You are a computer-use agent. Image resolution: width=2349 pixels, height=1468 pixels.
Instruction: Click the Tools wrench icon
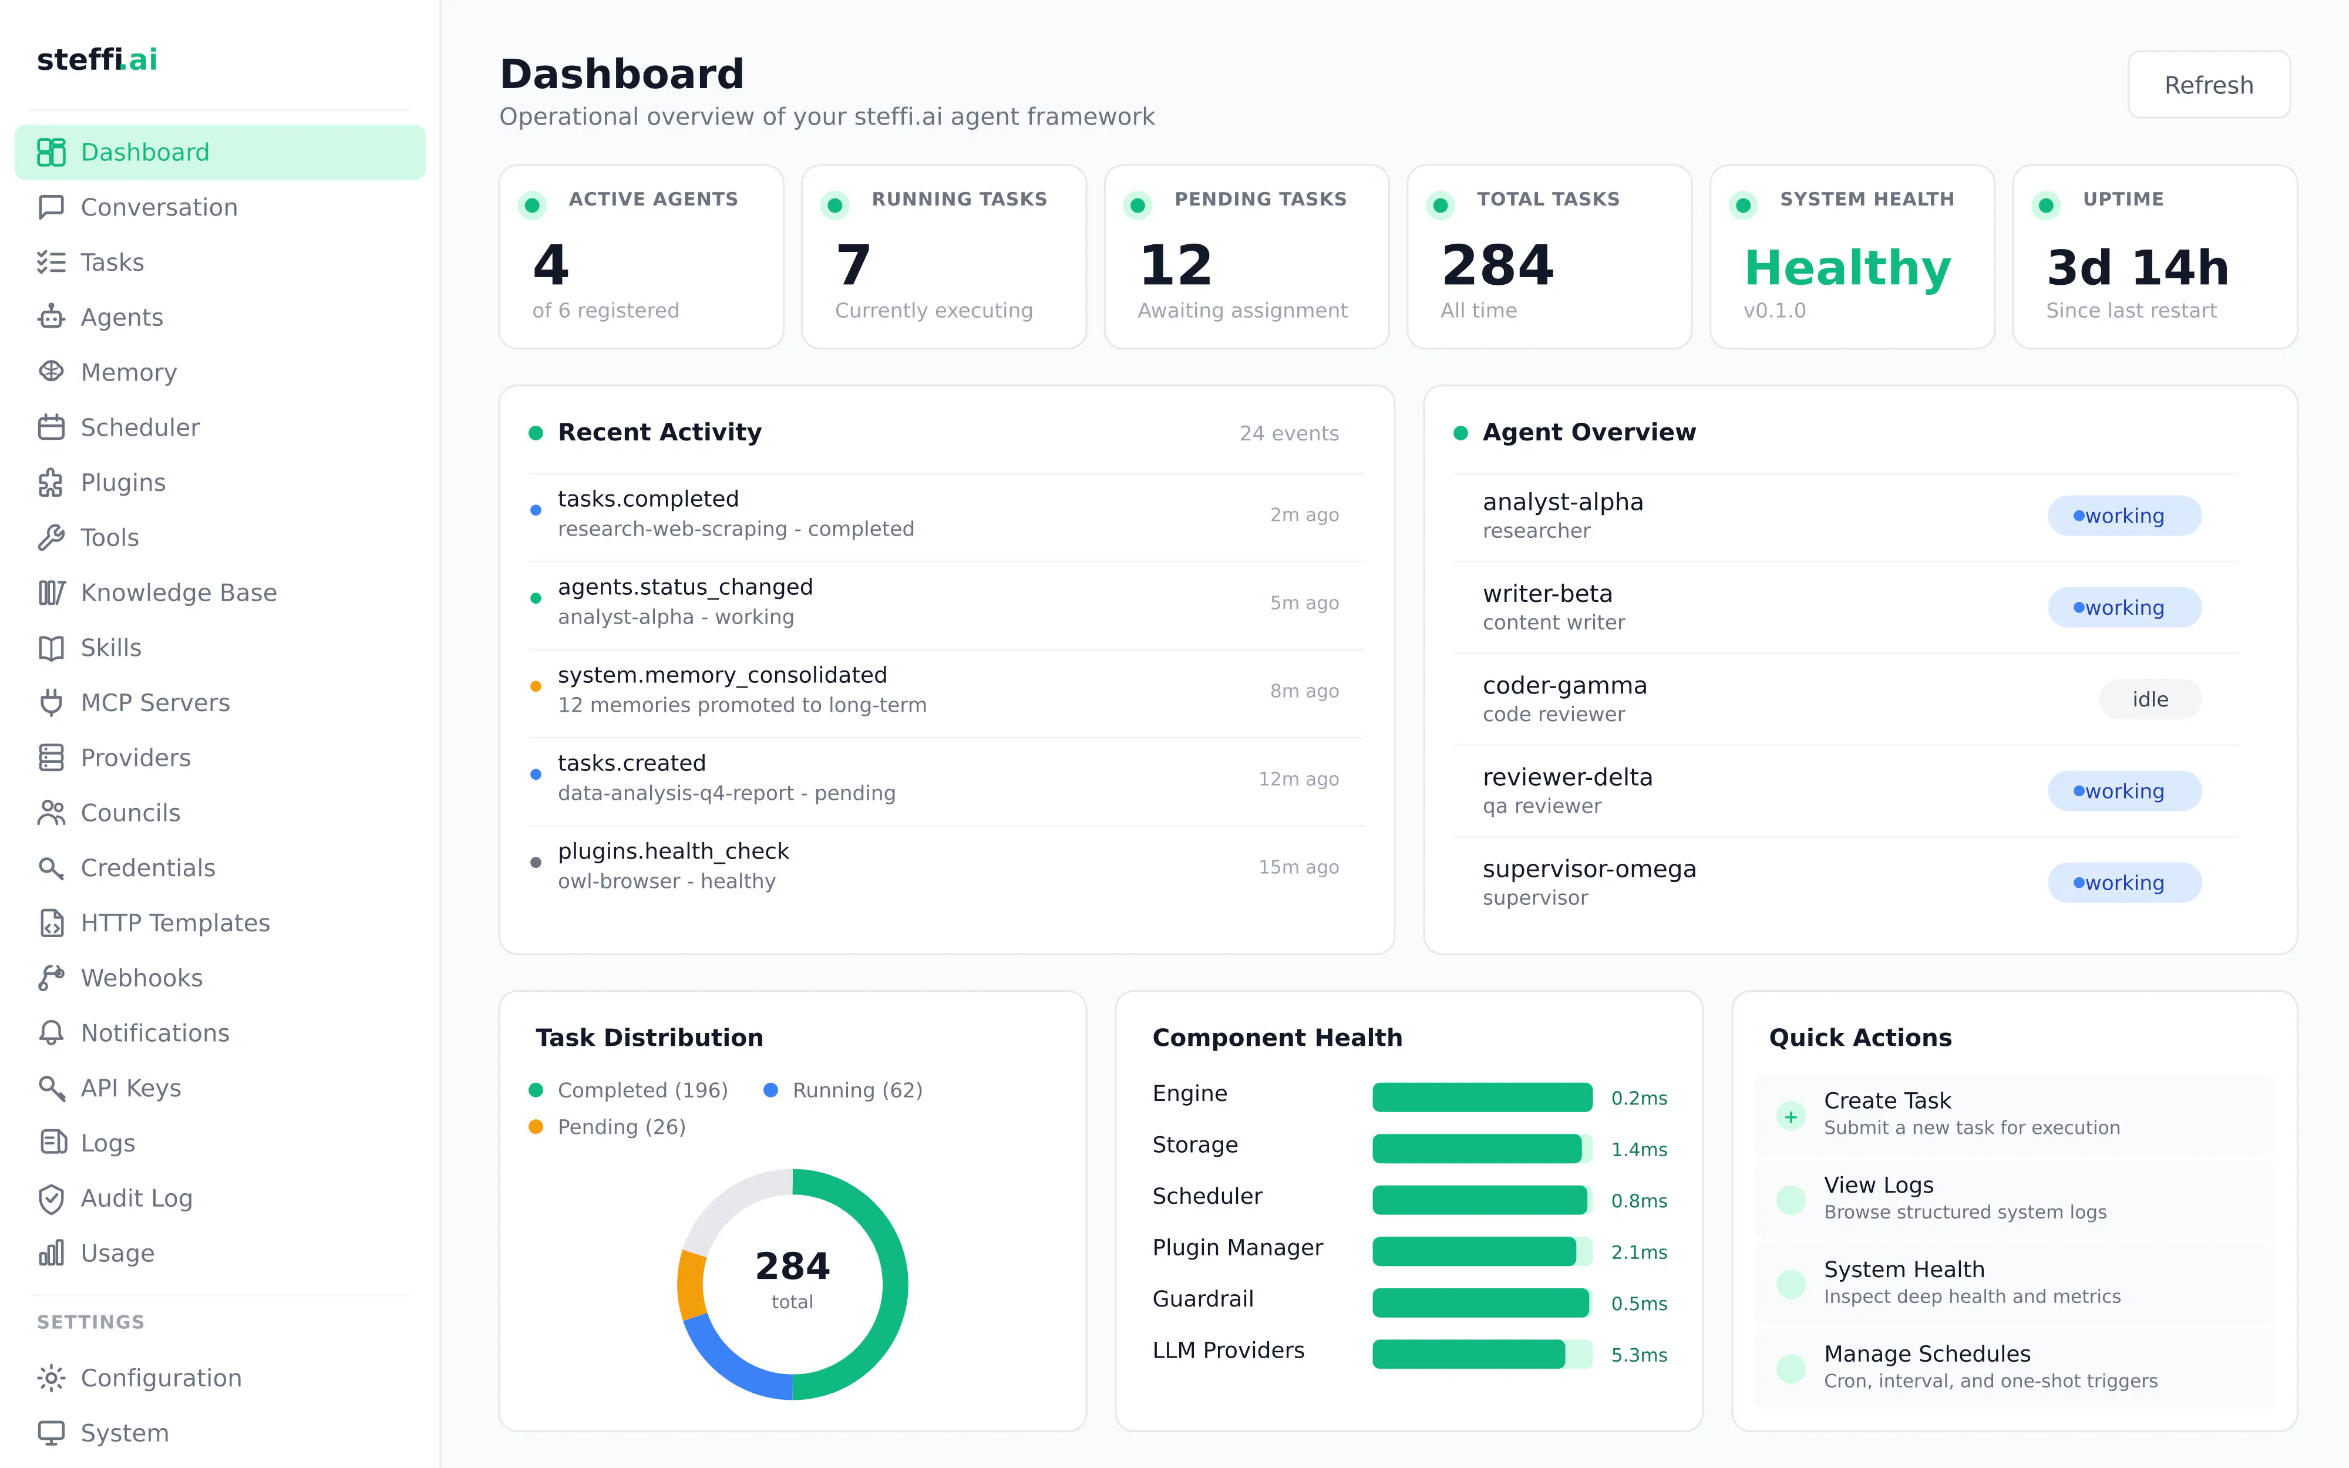pyautogui.click(x=52, y=537)
